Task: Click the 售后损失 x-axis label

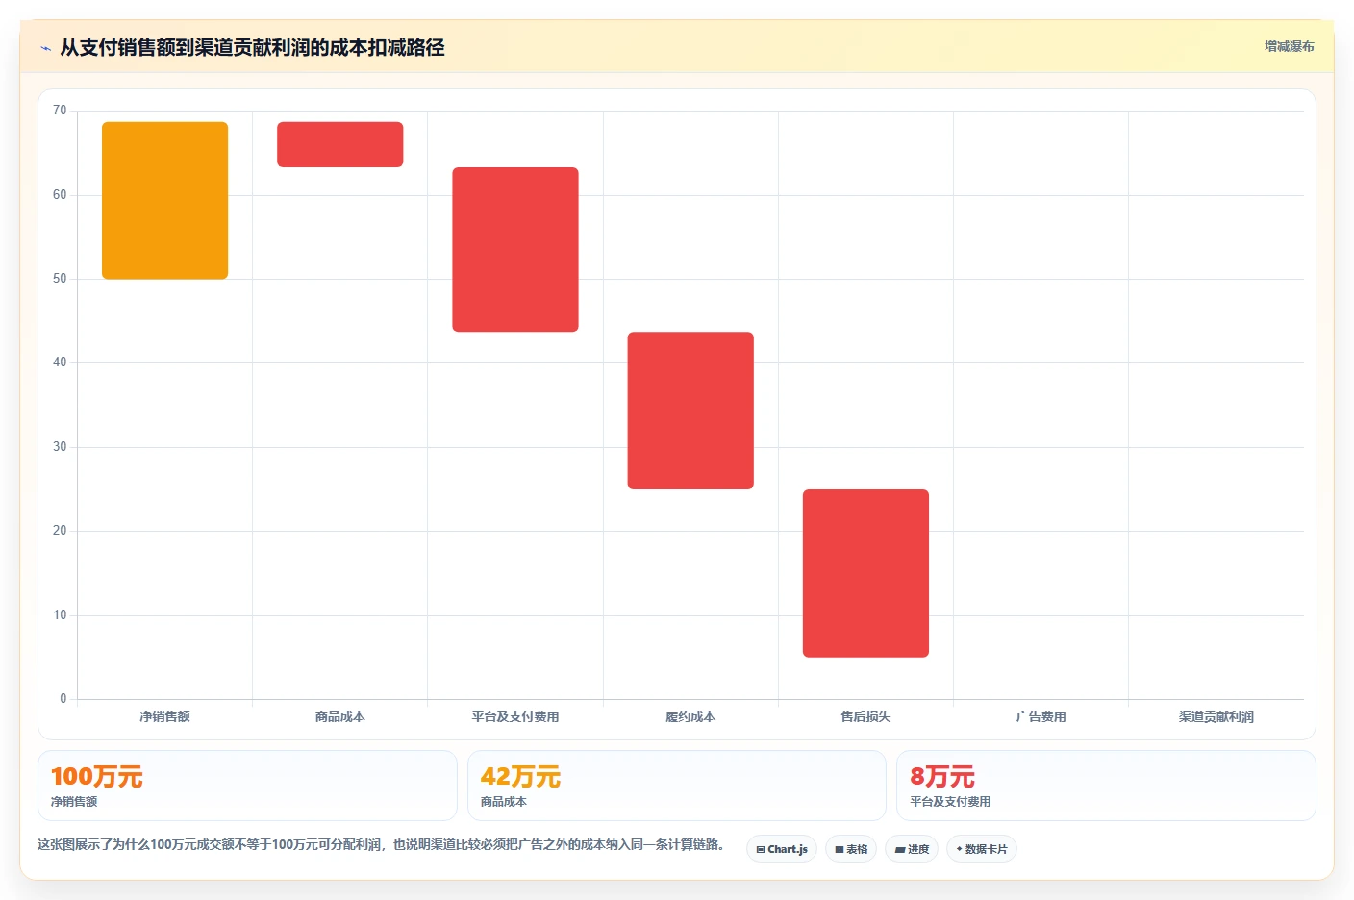Action: click(865, 716)
